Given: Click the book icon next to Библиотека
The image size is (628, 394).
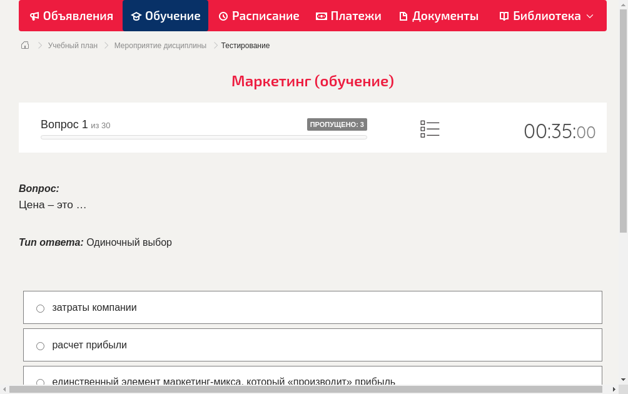Looking at the screenshot, I should click(x=503, y=16).
